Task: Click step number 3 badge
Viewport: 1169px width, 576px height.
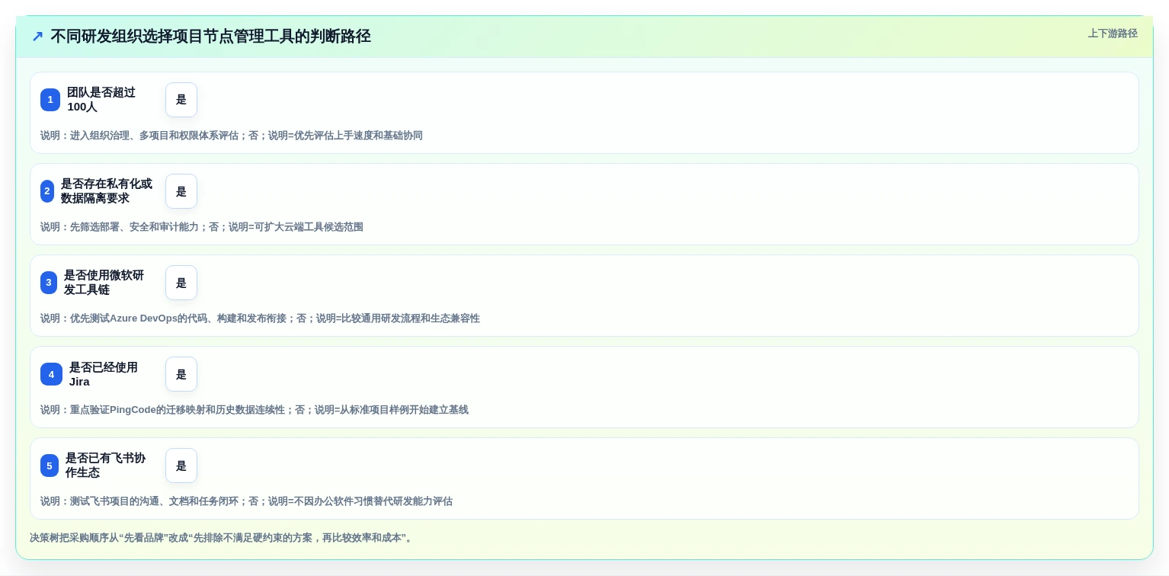Action: [x=49, y=283]
